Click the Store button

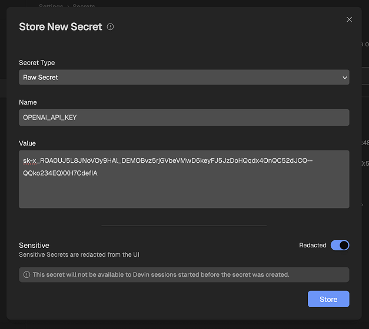tap(328, 299)
